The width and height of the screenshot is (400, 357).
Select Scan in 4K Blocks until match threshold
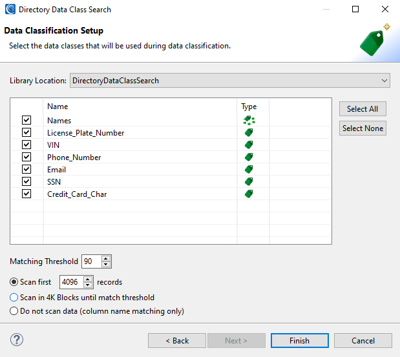[14, 298]
